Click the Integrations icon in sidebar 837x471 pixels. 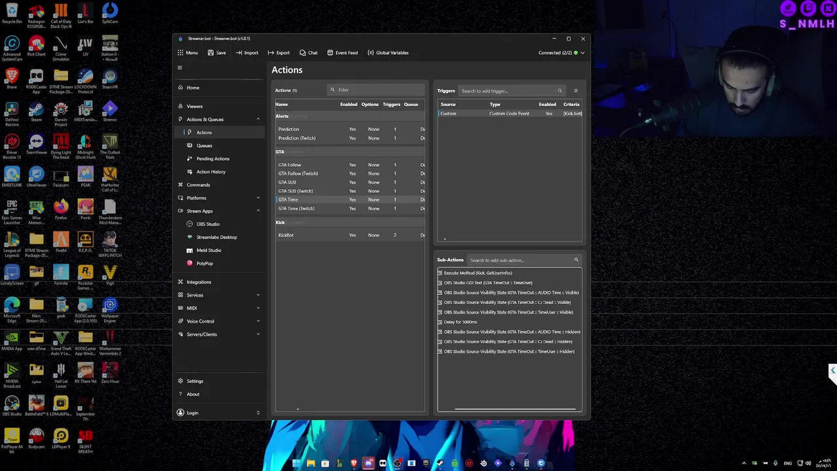[180, 282]
